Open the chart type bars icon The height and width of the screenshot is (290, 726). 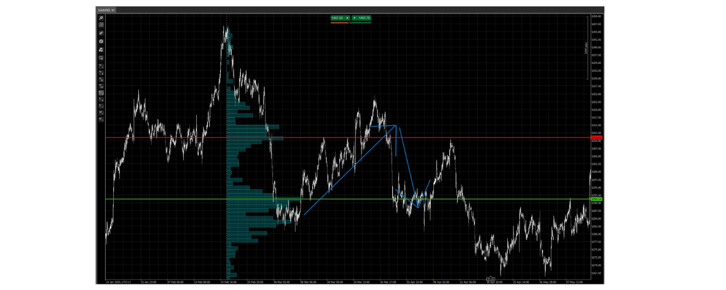pos(101,33)
